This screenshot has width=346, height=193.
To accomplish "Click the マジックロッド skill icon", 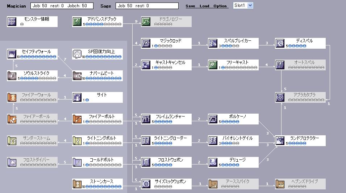I will coord(146,43).
